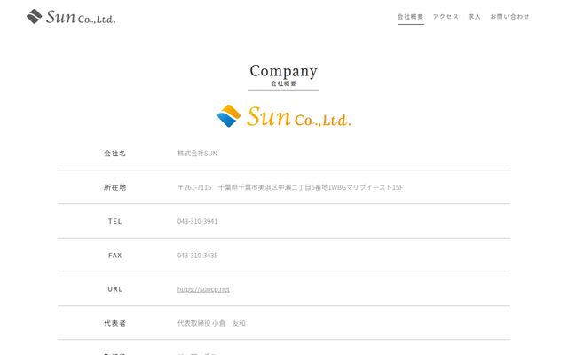
Task: Go to the アクセス page
Action: tap(446, 17)
